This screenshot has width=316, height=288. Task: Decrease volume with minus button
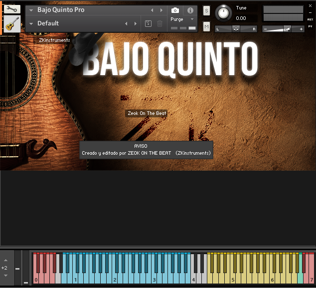[266, 29]
